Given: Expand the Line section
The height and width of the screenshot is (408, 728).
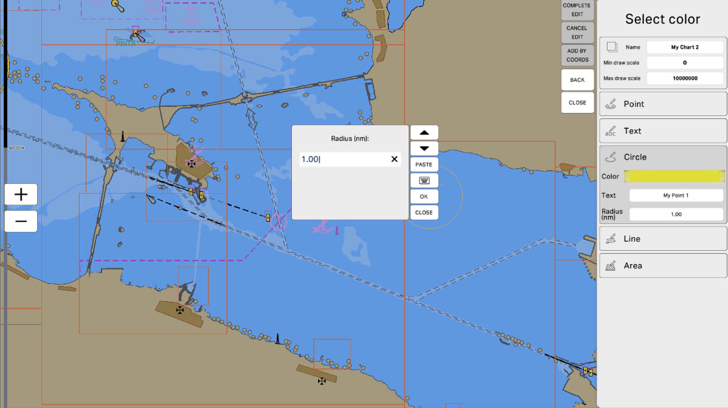Looking at the screenshot, I should tap(663, 239).
